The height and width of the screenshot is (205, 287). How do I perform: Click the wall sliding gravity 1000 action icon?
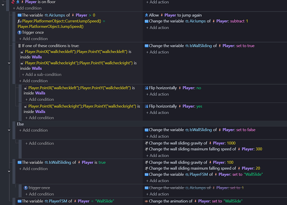[x=146, y=143]
